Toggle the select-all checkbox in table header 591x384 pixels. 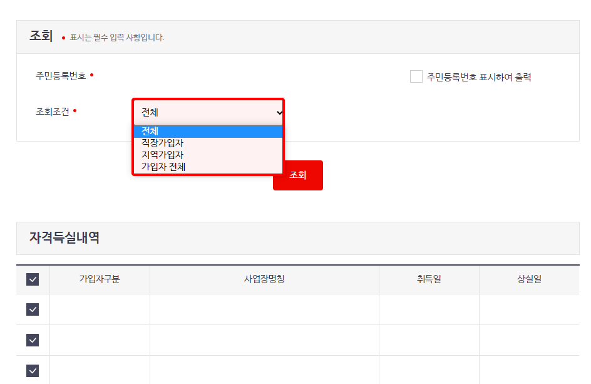click(33, 279)
